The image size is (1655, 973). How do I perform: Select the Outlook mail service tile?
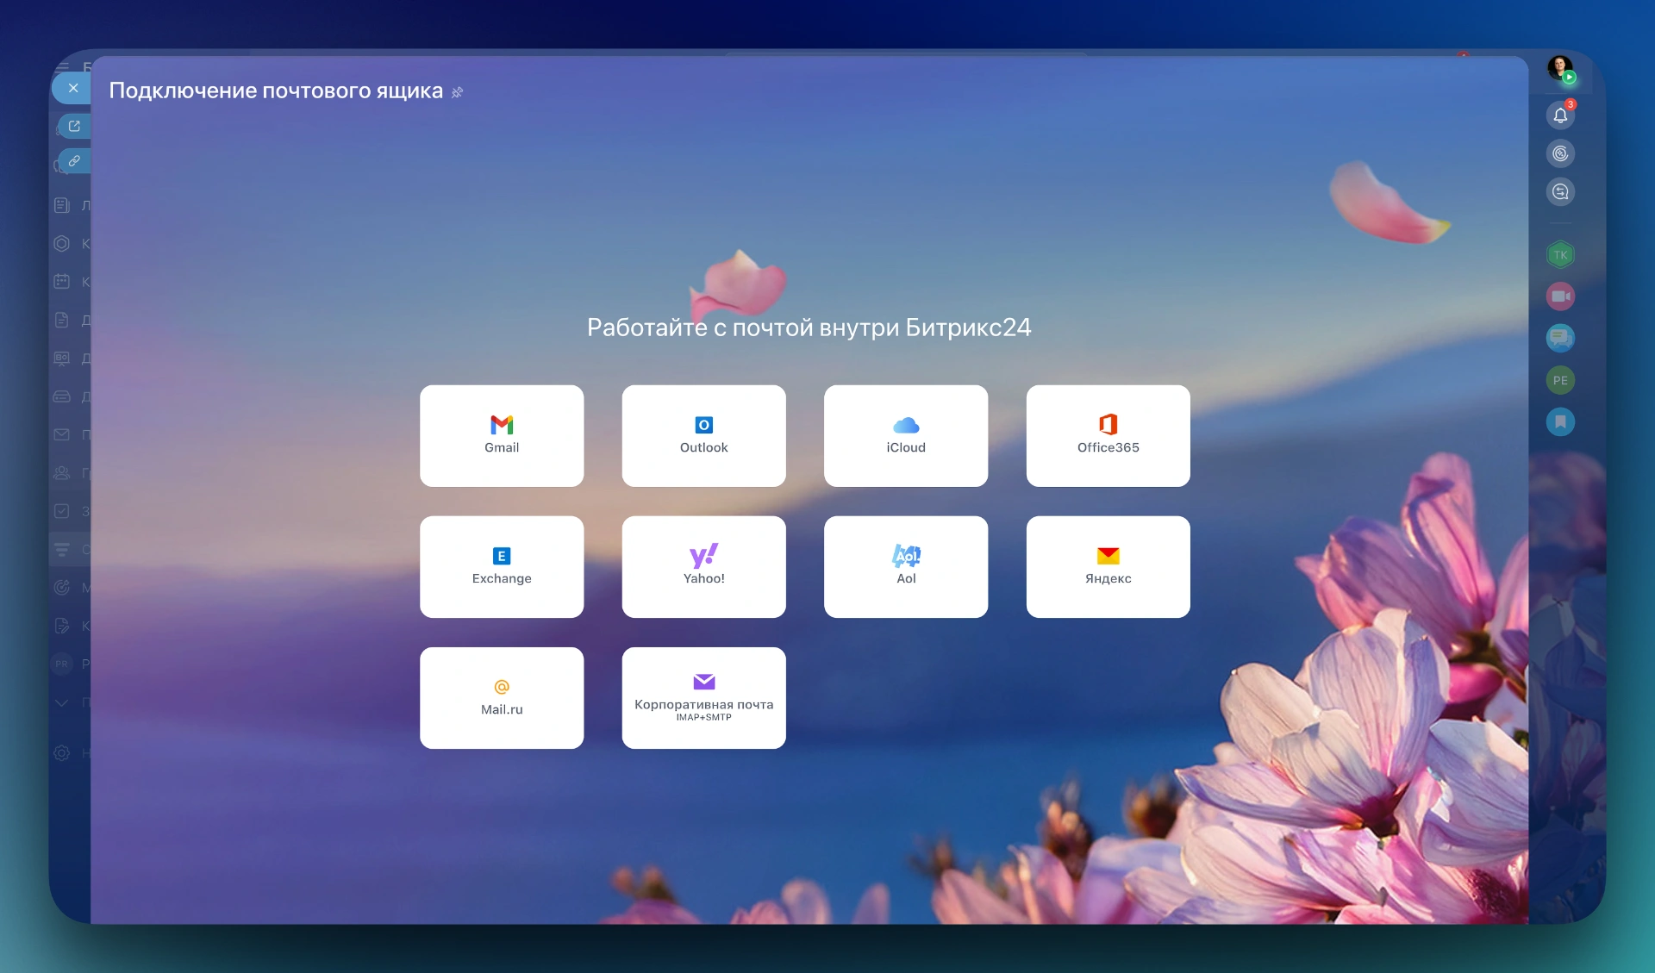(x=703, y=435)
